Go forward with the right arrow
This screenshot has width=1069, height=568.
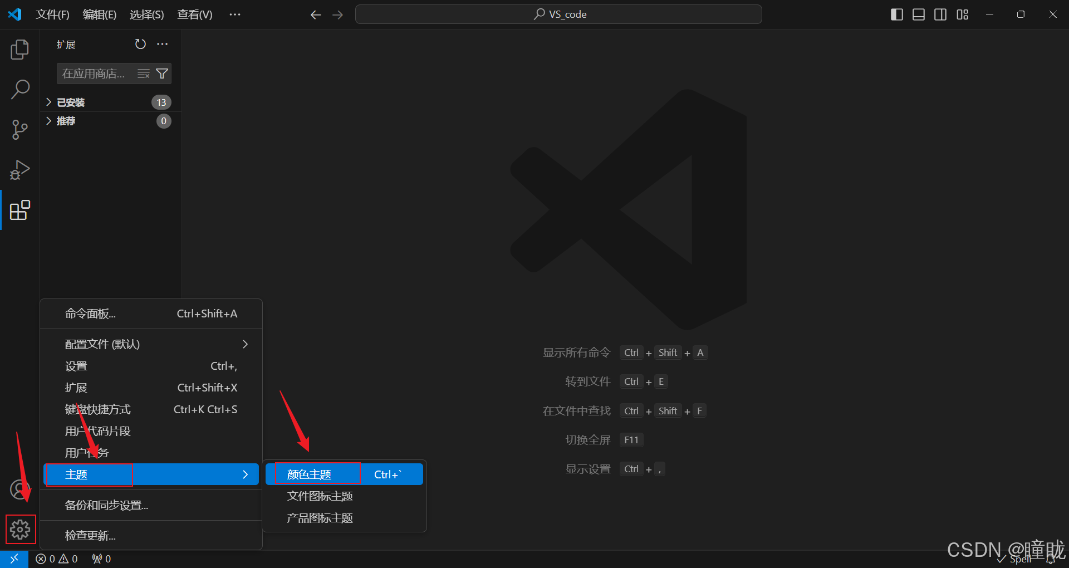tap(338, 14)
